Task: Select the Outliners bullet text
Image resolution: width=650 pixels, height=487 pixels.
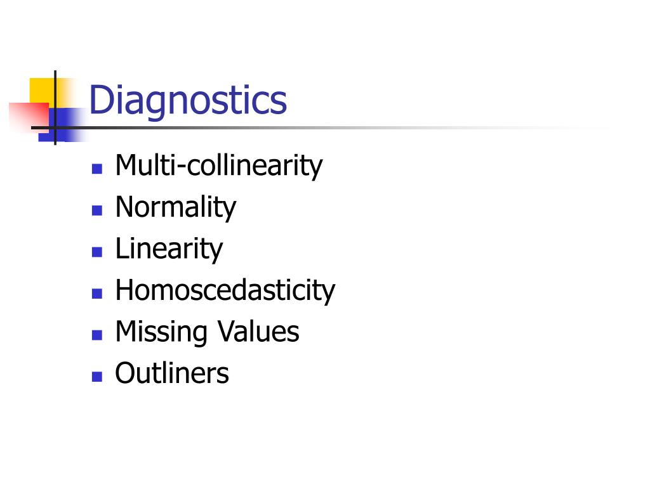Action: [172, 373]
